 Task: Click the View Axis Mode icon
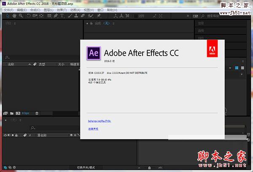coord(127,16)
